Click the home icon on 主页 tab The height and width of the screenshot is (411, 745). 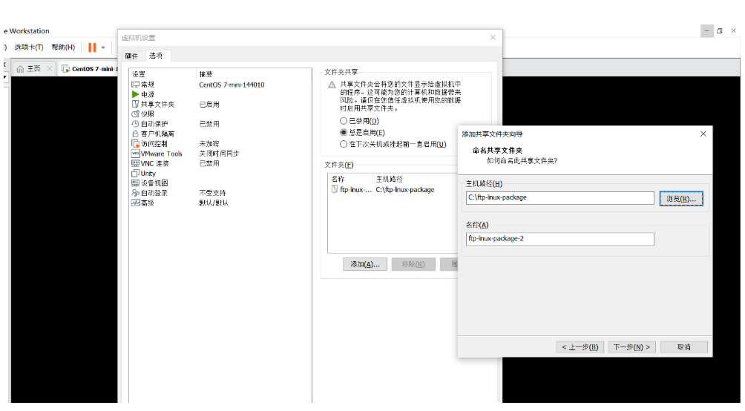point(21,69)
